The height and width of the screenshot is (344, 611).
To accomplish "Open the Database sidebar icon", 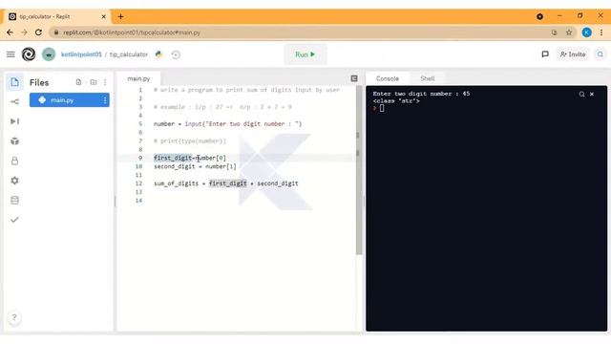I will [x=15, y=200].
